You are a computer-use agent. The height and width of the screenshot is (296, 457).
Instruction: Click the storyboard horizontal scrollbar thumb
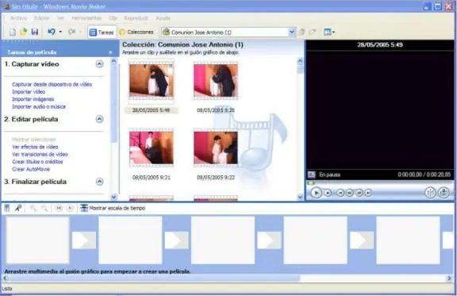[x=154, y=279]
